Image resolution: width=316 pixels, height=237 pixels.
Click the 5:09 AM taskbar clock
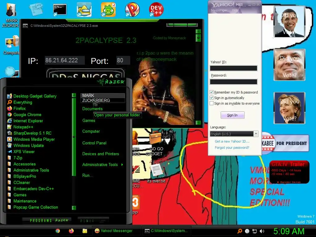289,231
